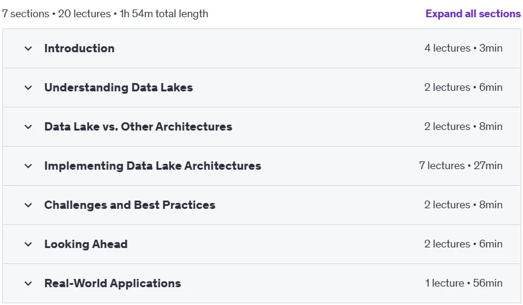Open the chevron for Implementing Data Lake Architectures
This screenshot has width=523, height=305.
(x=28, y=166)
